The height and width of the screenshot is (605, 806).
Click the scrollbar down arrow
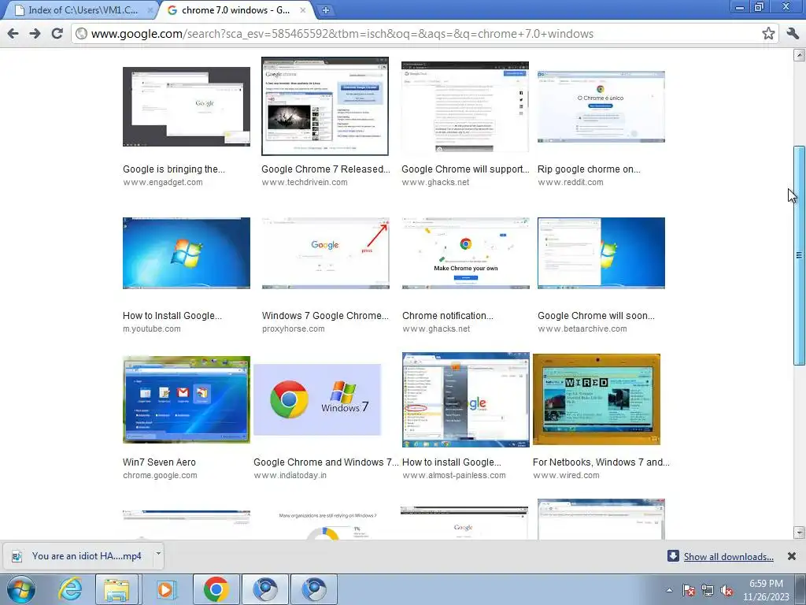pyautogui.click(x=799, y=532)
